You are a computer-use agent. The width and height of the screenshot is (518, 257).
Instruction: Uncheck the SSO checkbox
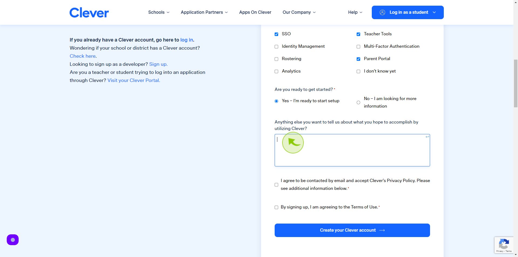(x=276, y=34)
